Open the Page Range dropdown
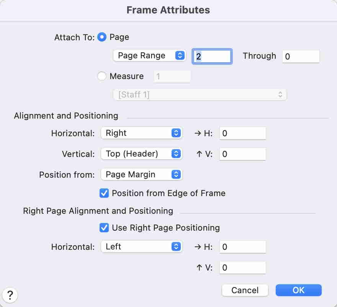The width and height of the screenshot is (337, 307). tap(149, 56)
